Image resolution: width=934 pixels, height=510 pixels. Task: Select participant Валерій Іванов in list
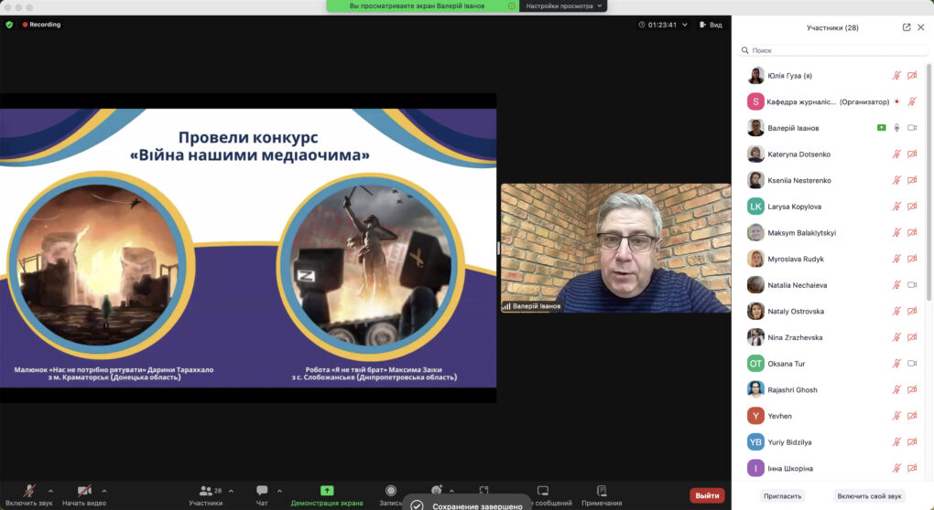click(x=832, y=128)
